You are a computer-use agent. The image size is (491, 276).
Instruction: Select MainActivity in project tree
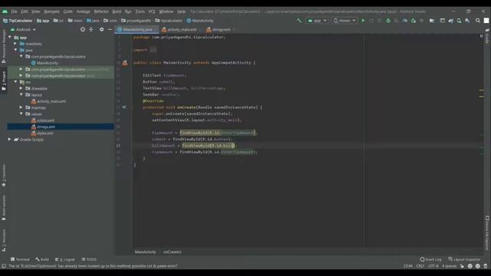[44, 63]
